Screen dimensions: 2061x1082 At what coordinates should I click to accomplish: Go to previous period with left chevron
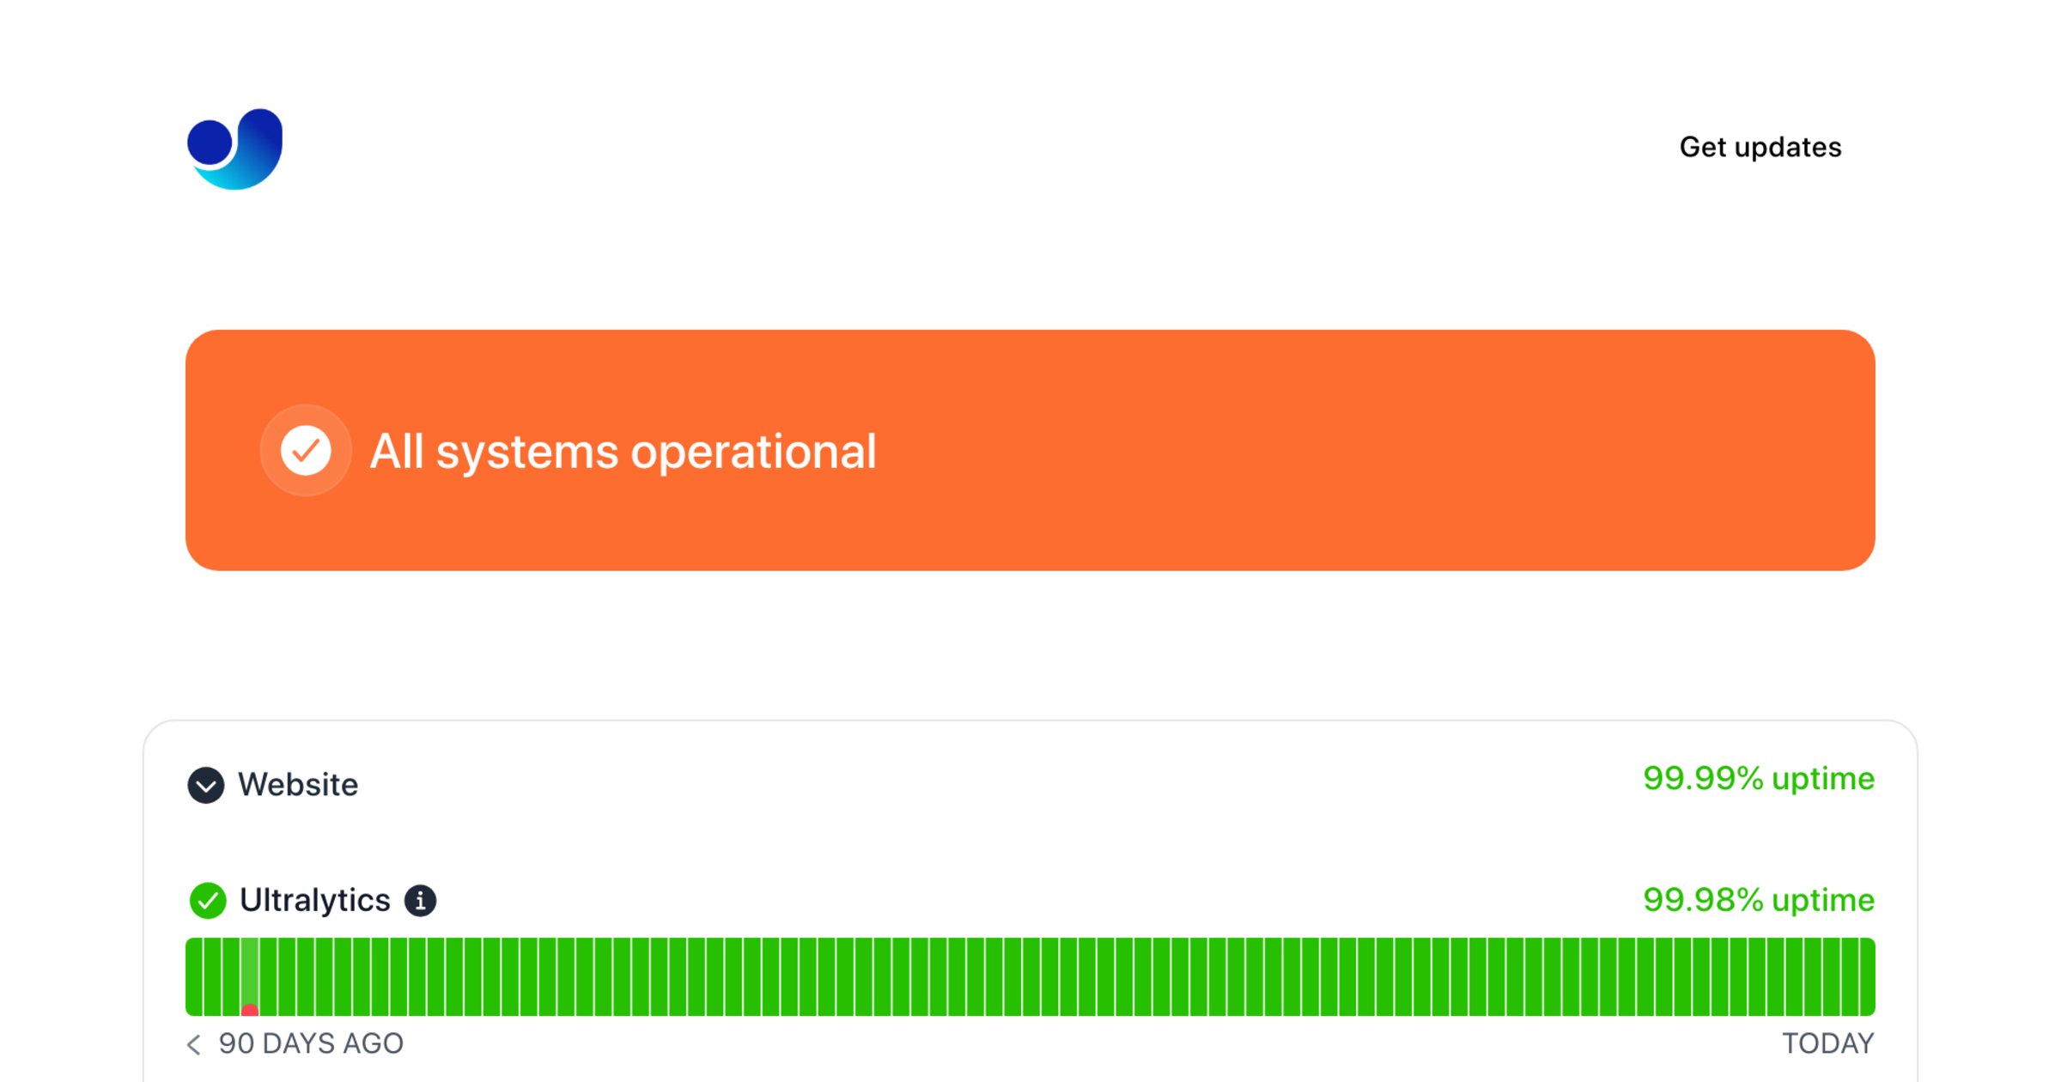point(194,1044)
